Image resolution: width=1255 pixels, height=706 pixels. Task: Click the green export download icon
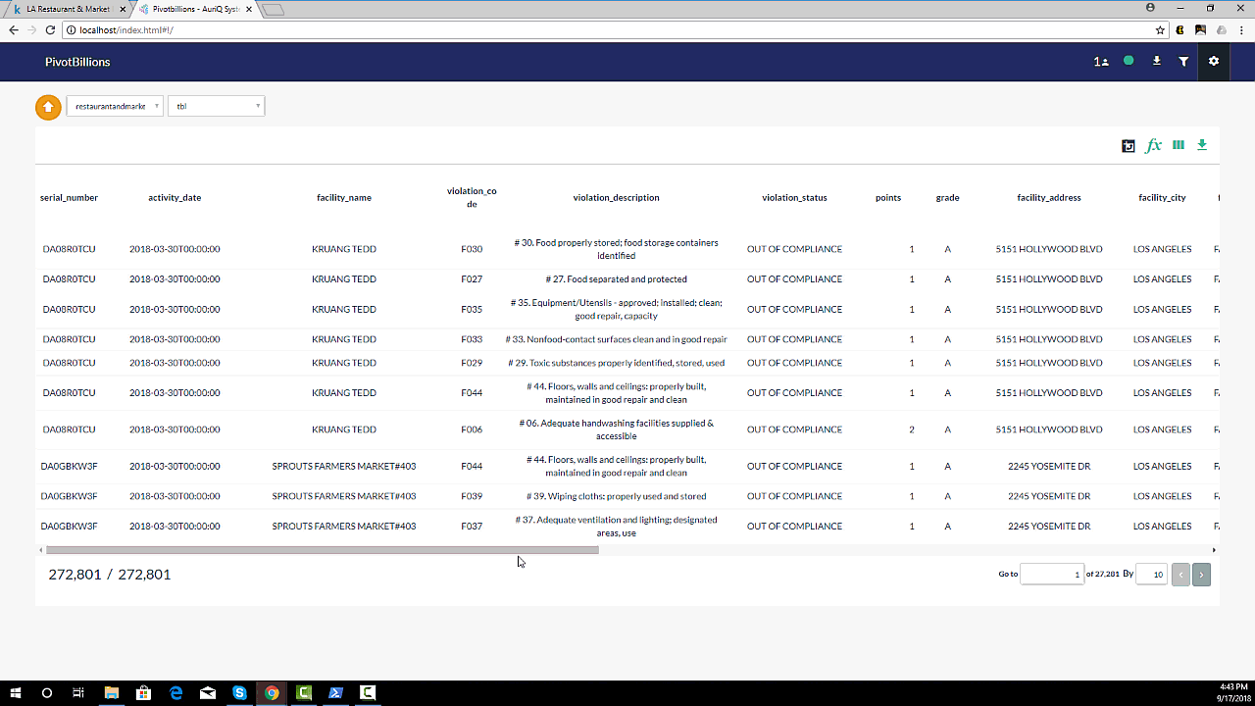1202,145
